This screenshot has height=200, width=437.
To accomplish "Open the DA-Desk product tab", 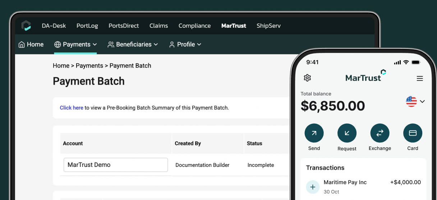I will coord(54,26).
